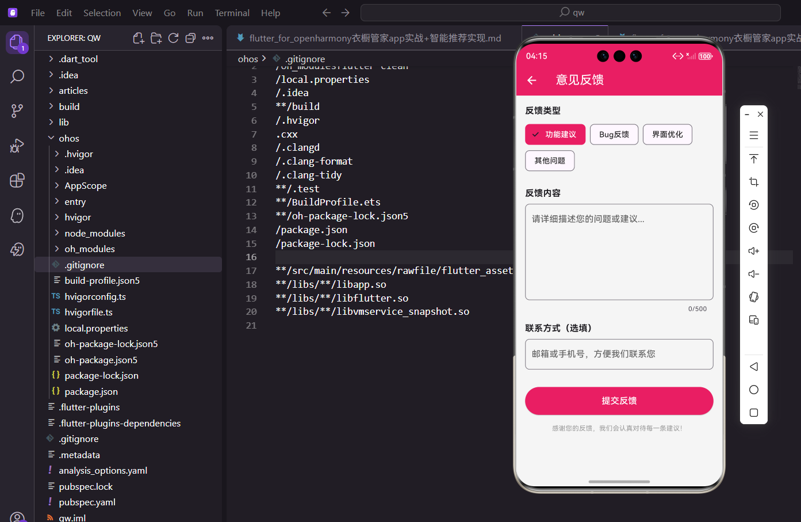Click the 提交反馈 submit button
The image size is (801, 522).
click(619, 401)
